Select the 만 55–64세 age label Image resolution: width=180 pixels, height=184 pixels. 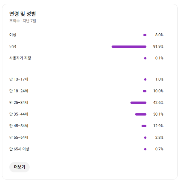point(19,138)
